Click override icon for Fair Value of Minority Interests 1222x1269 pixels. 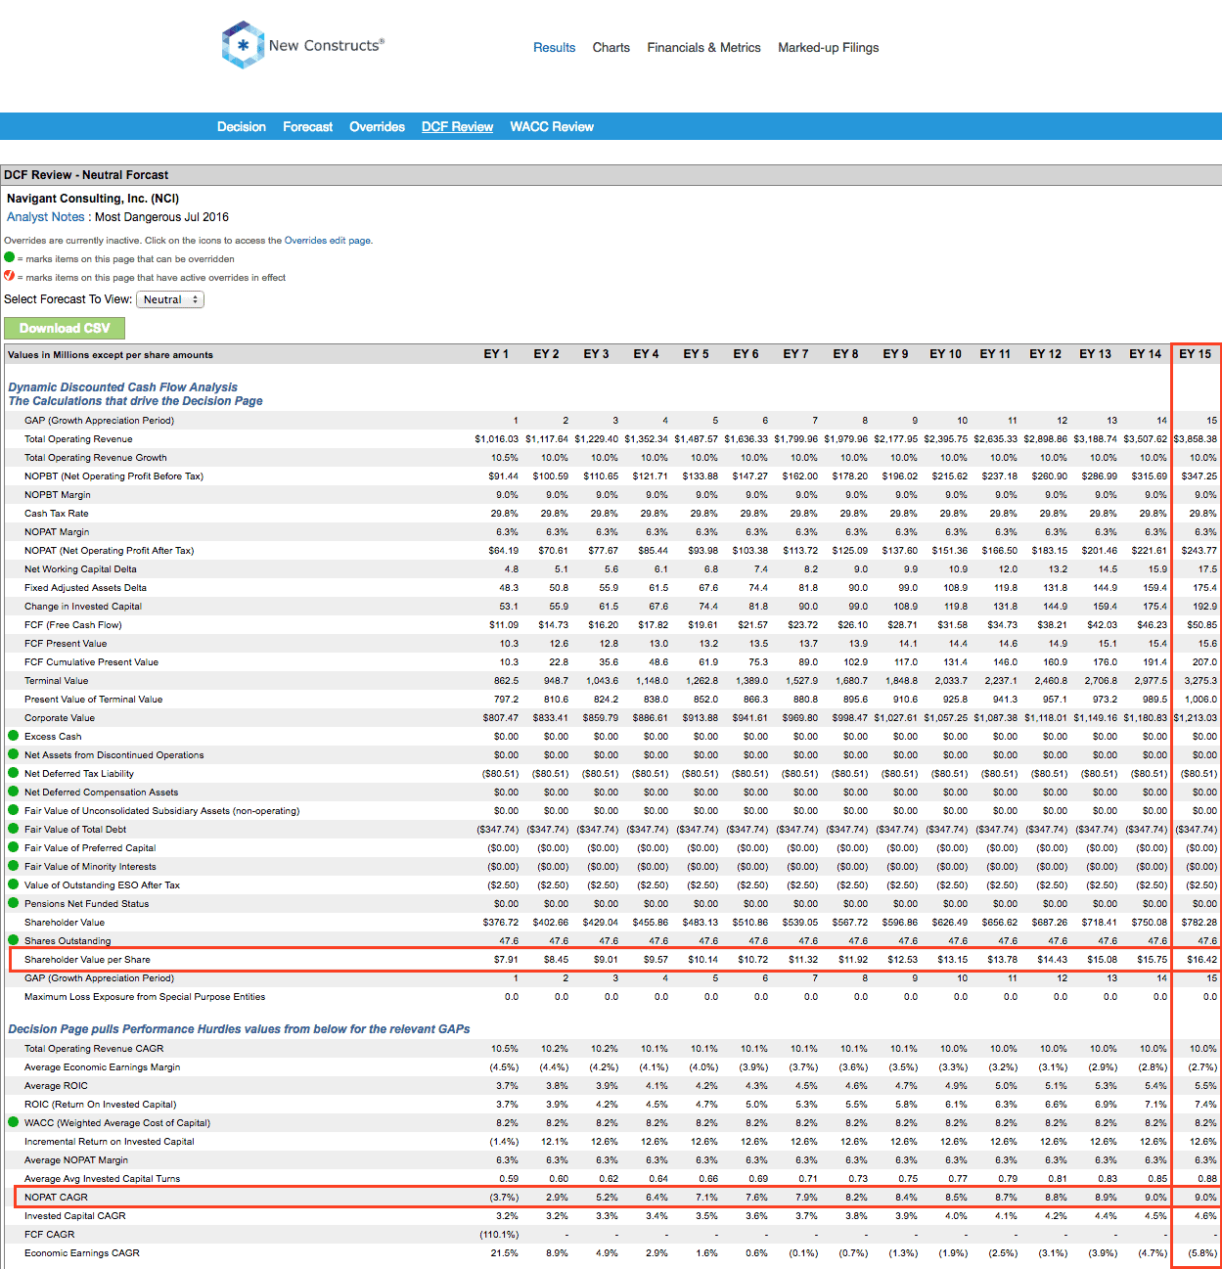14,866
